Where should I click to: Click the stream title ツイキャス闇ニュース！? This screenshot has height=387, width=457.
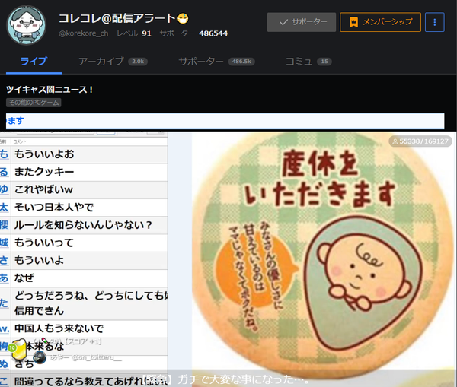(50, 89)
